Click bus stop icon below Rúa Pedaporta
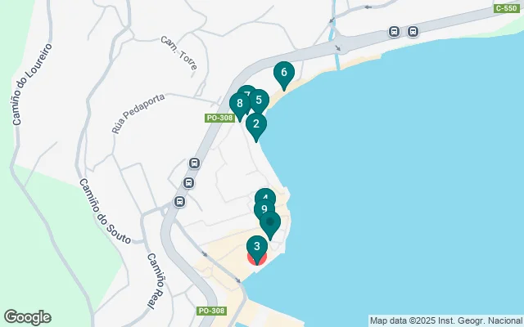Viewport: 524px width, 327px height. [x=195, y=163]
